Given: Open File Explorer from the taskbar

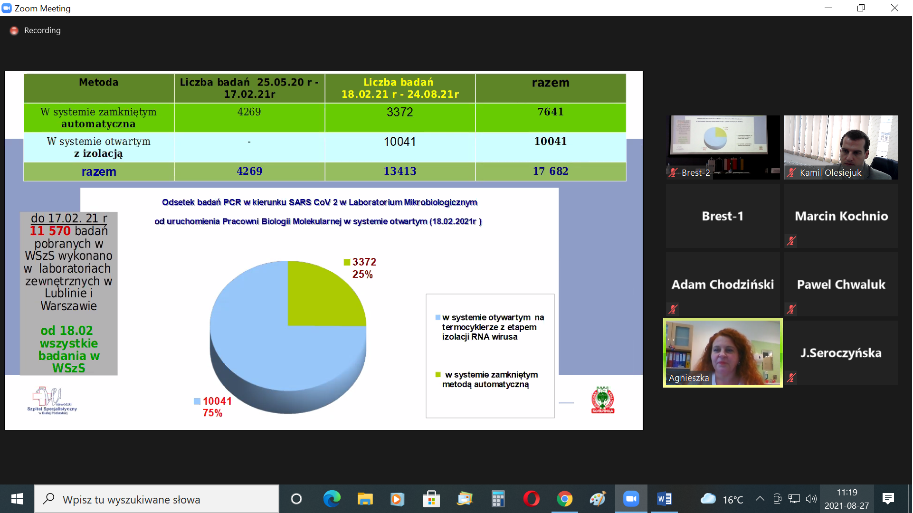Looking at the screenshot, I should click(365, 499).
